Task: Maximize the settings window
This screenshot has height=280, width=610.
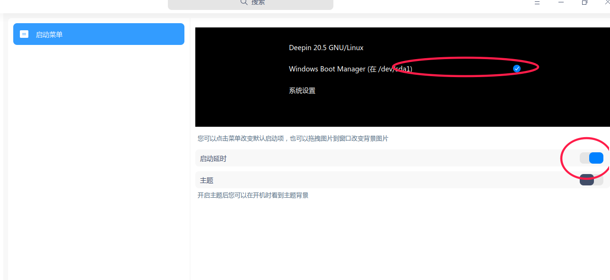Action: click(584, 2)
